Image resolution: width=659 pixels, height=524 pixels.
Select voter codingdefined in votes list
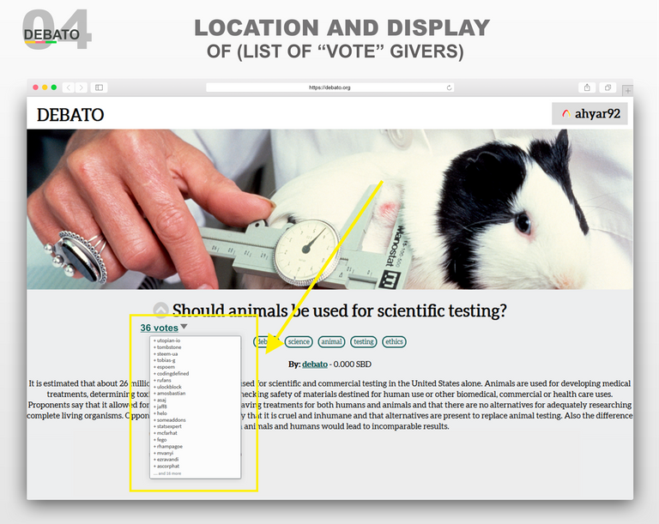coord(172,374)
